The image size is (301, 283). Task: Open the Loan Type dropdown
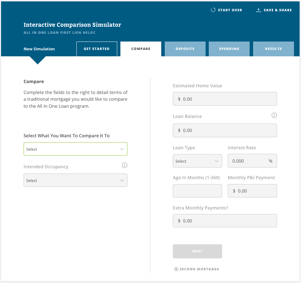(197, 161)
